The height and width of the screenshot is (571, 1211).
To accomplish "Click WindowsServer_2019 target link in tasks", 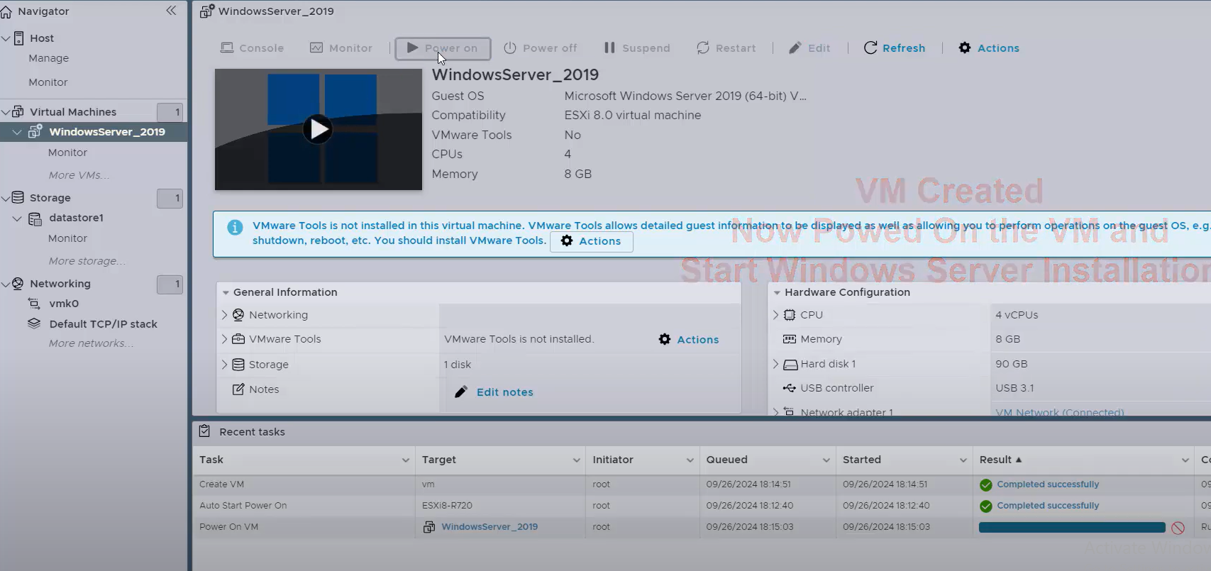I will tap(490, 527).
